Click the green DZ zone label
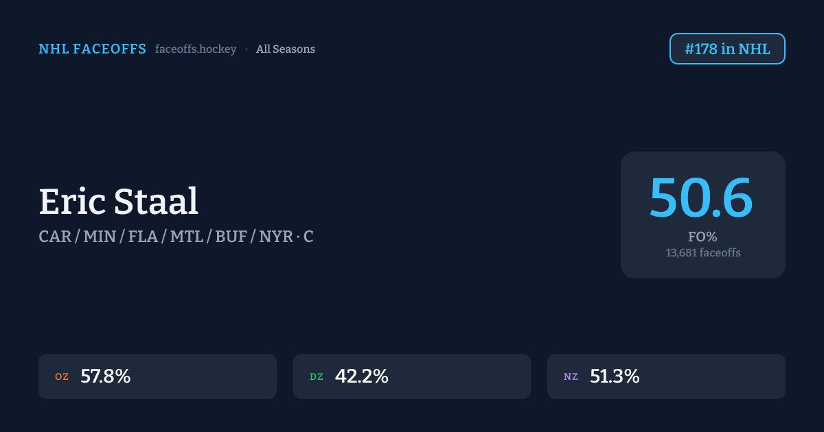The image size is (824, 432). 317,376
